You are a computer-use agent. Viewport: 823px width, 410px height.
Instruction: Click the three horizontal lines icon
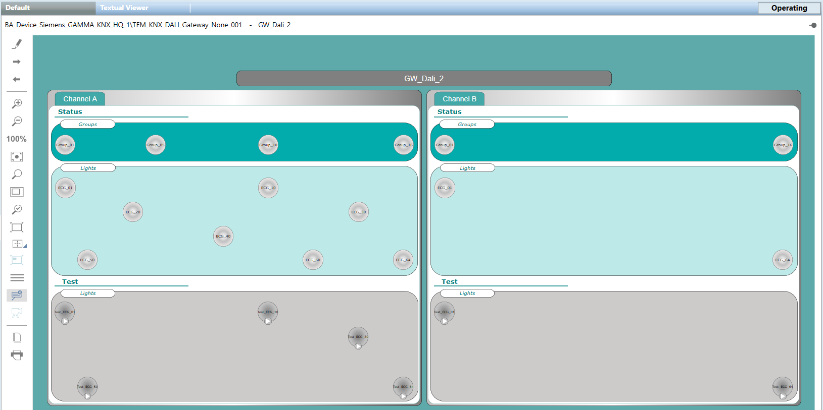coord(17,278)
